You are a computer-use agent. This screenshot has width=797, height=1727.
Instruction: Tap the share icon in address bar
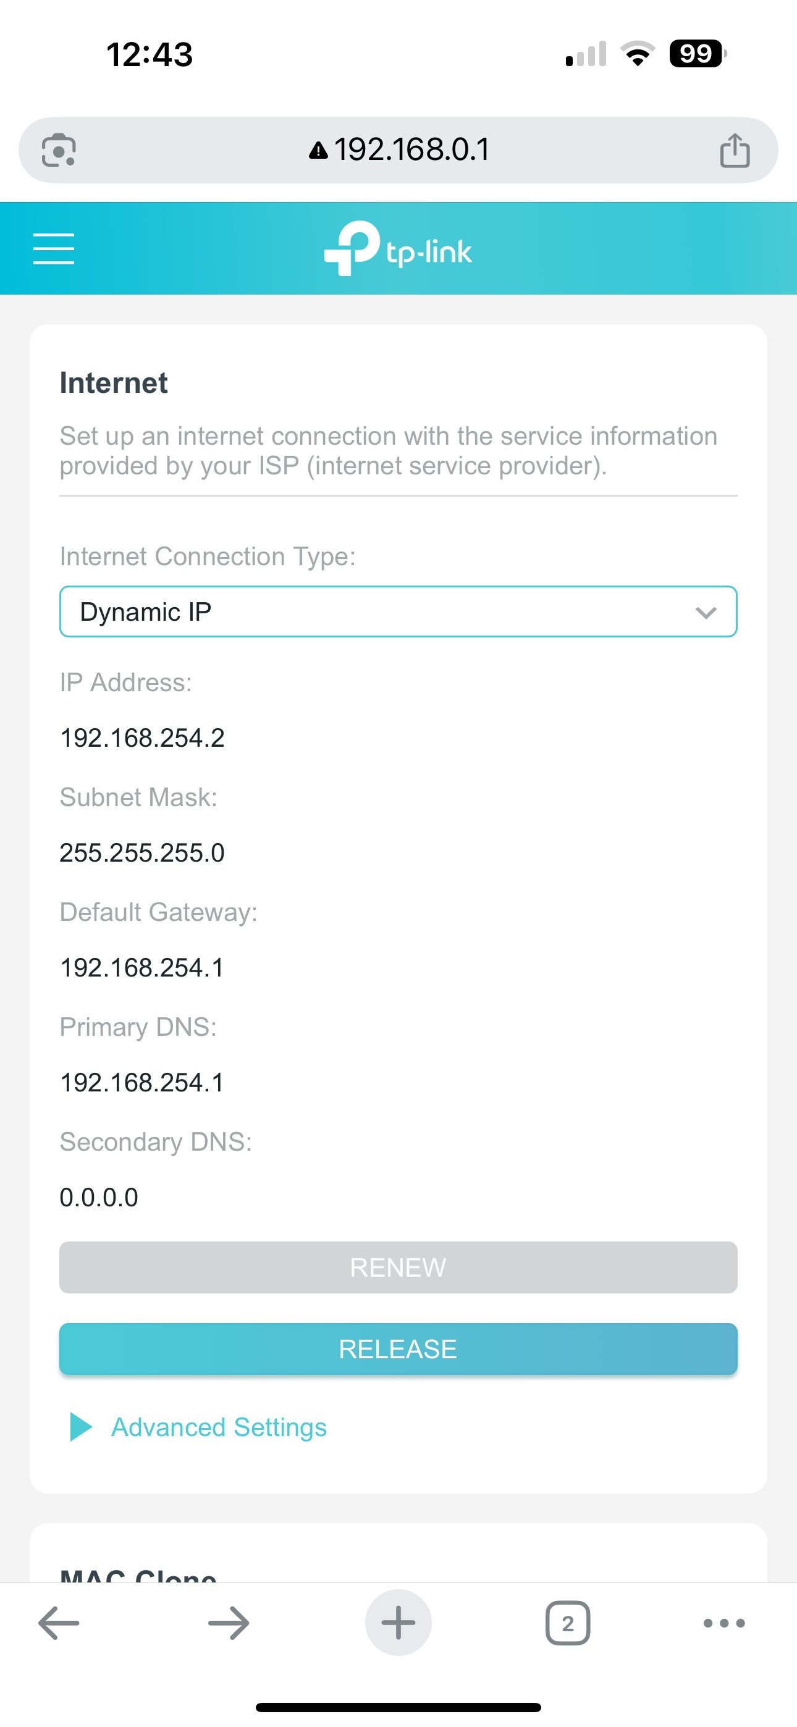pyautogui.click(x=735, y=150)
